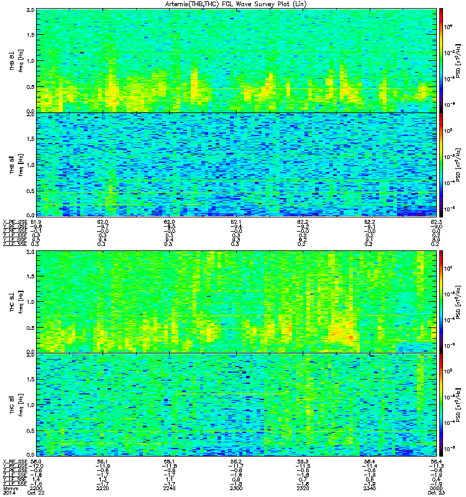Select the THC B∥ panel axis label
Screen dimensions: 466x497
point(12,404)
